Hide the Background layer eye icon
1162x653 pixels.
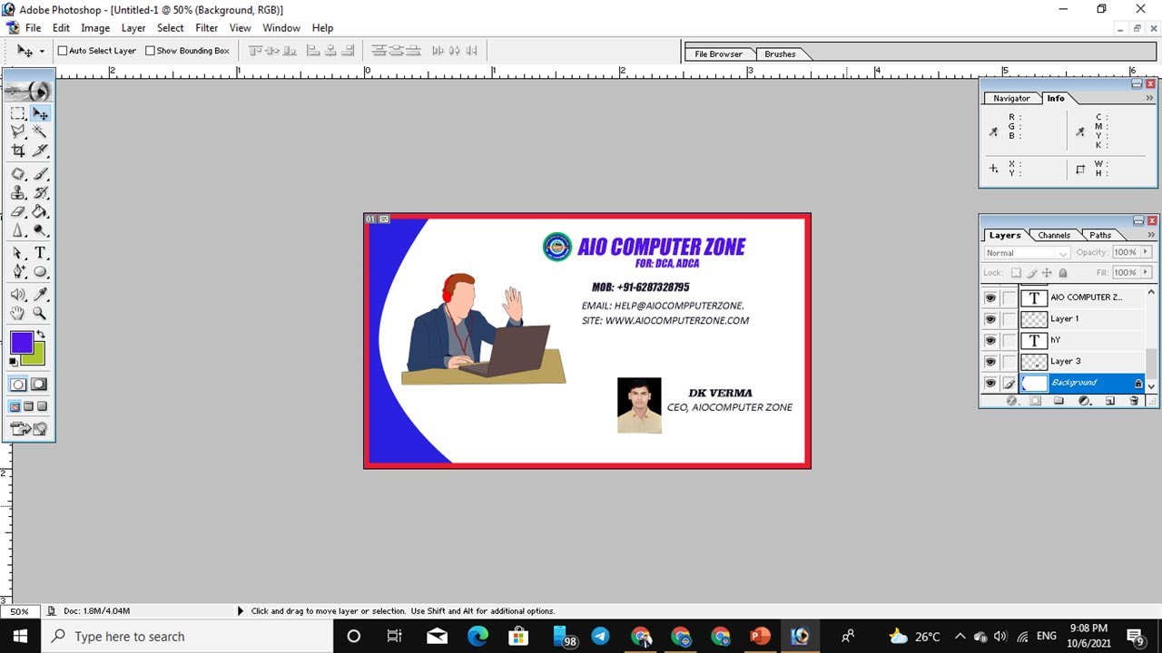click(x=990, y=383)
